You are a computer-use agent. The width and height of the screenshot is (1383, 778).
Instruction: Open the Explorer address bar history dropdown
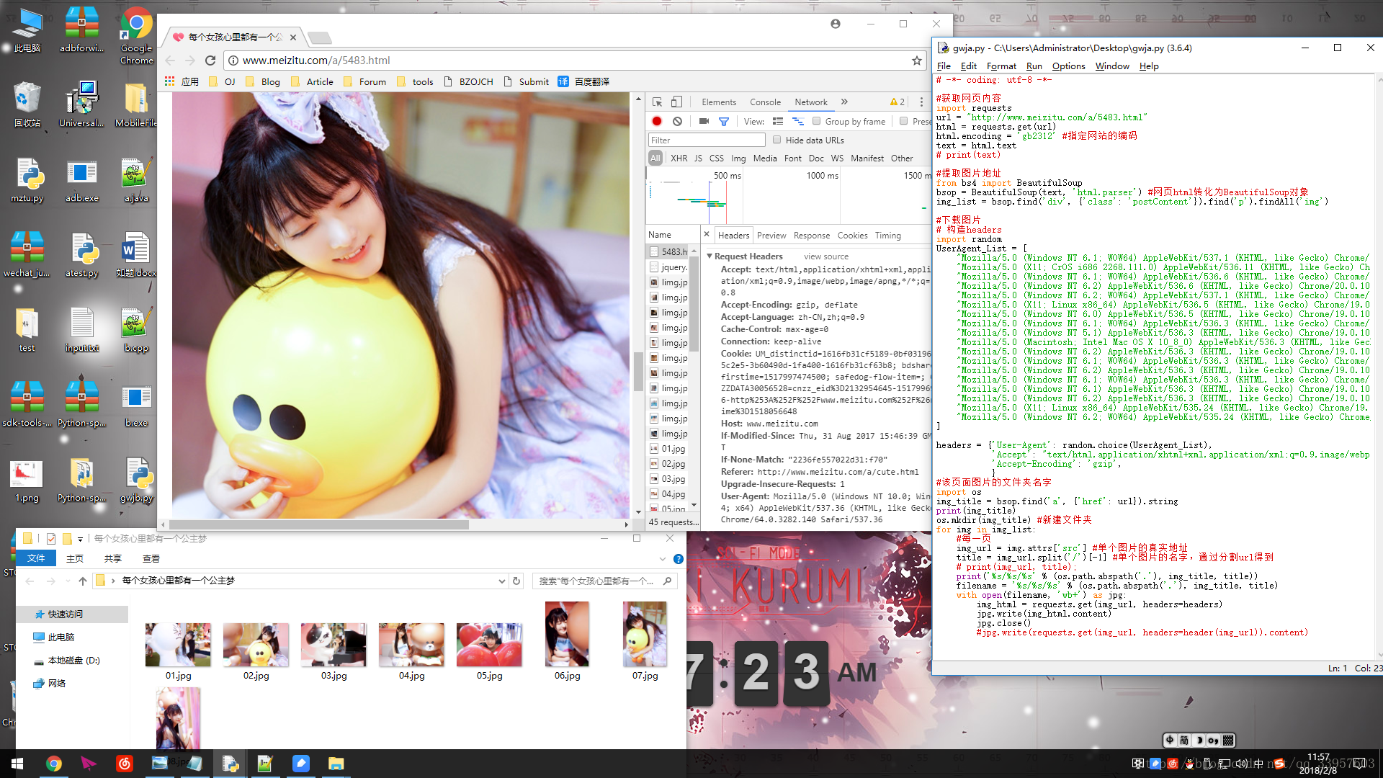coord(501,581)
